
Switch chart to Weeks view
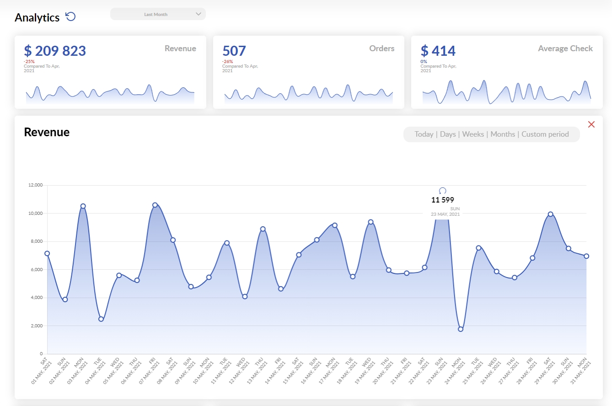click(473, 134)
